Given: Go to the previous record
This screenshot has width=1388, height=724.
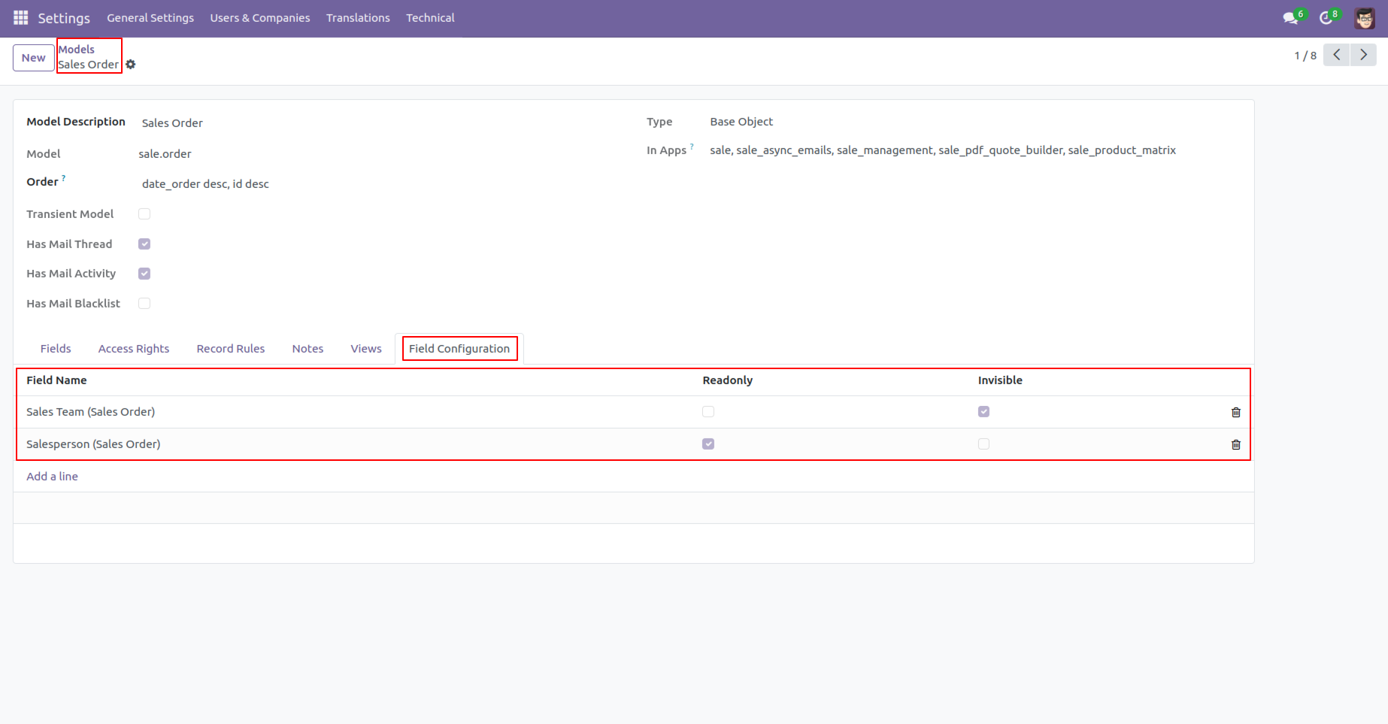Looking at the screenshot, I should click(1336, 55).
